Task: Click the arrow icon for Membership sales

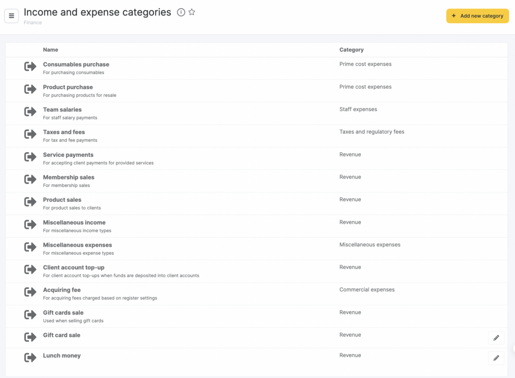Action: [x=30, y=179]
